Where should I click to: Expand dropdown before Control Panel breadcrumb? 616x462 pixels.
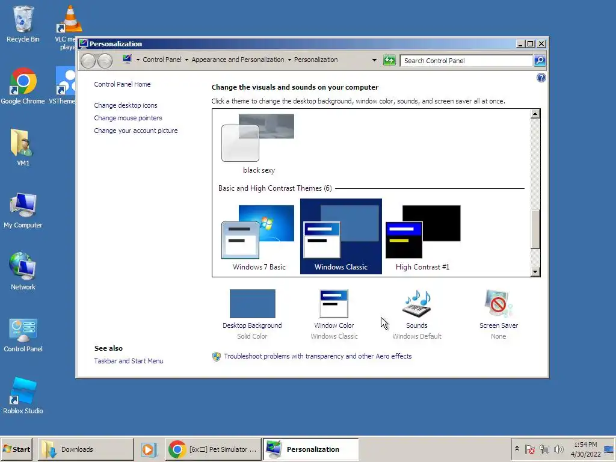click(x=138, y=60)
